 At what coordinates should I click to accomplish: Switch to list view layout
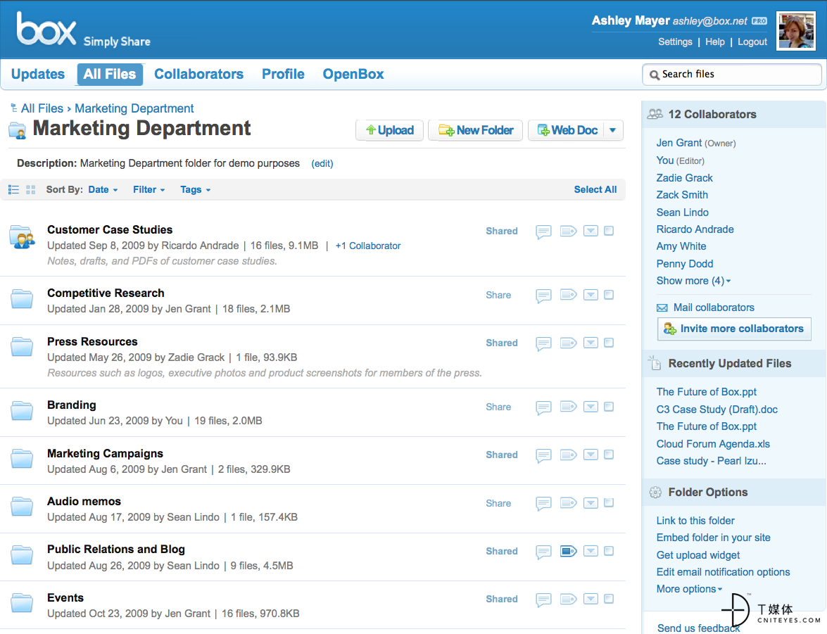[x=13, y=190]
